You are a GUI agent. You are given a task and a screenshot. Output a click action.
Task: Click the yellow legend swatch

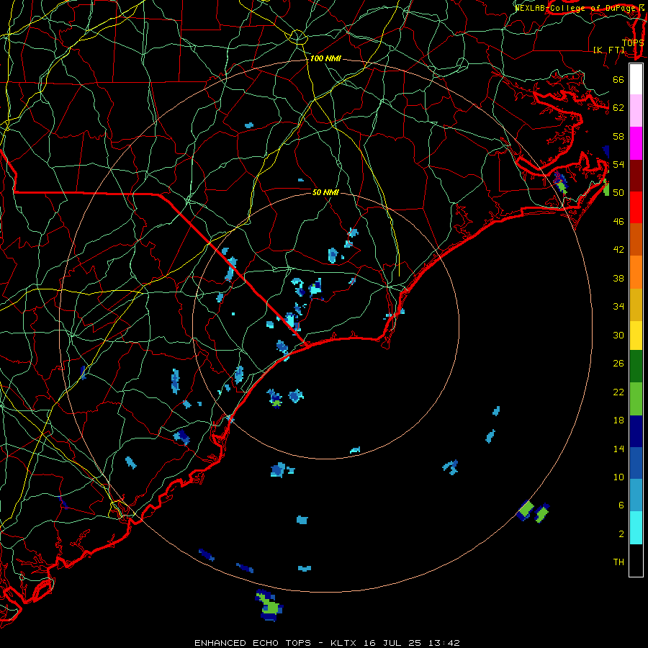coord(636,335)
